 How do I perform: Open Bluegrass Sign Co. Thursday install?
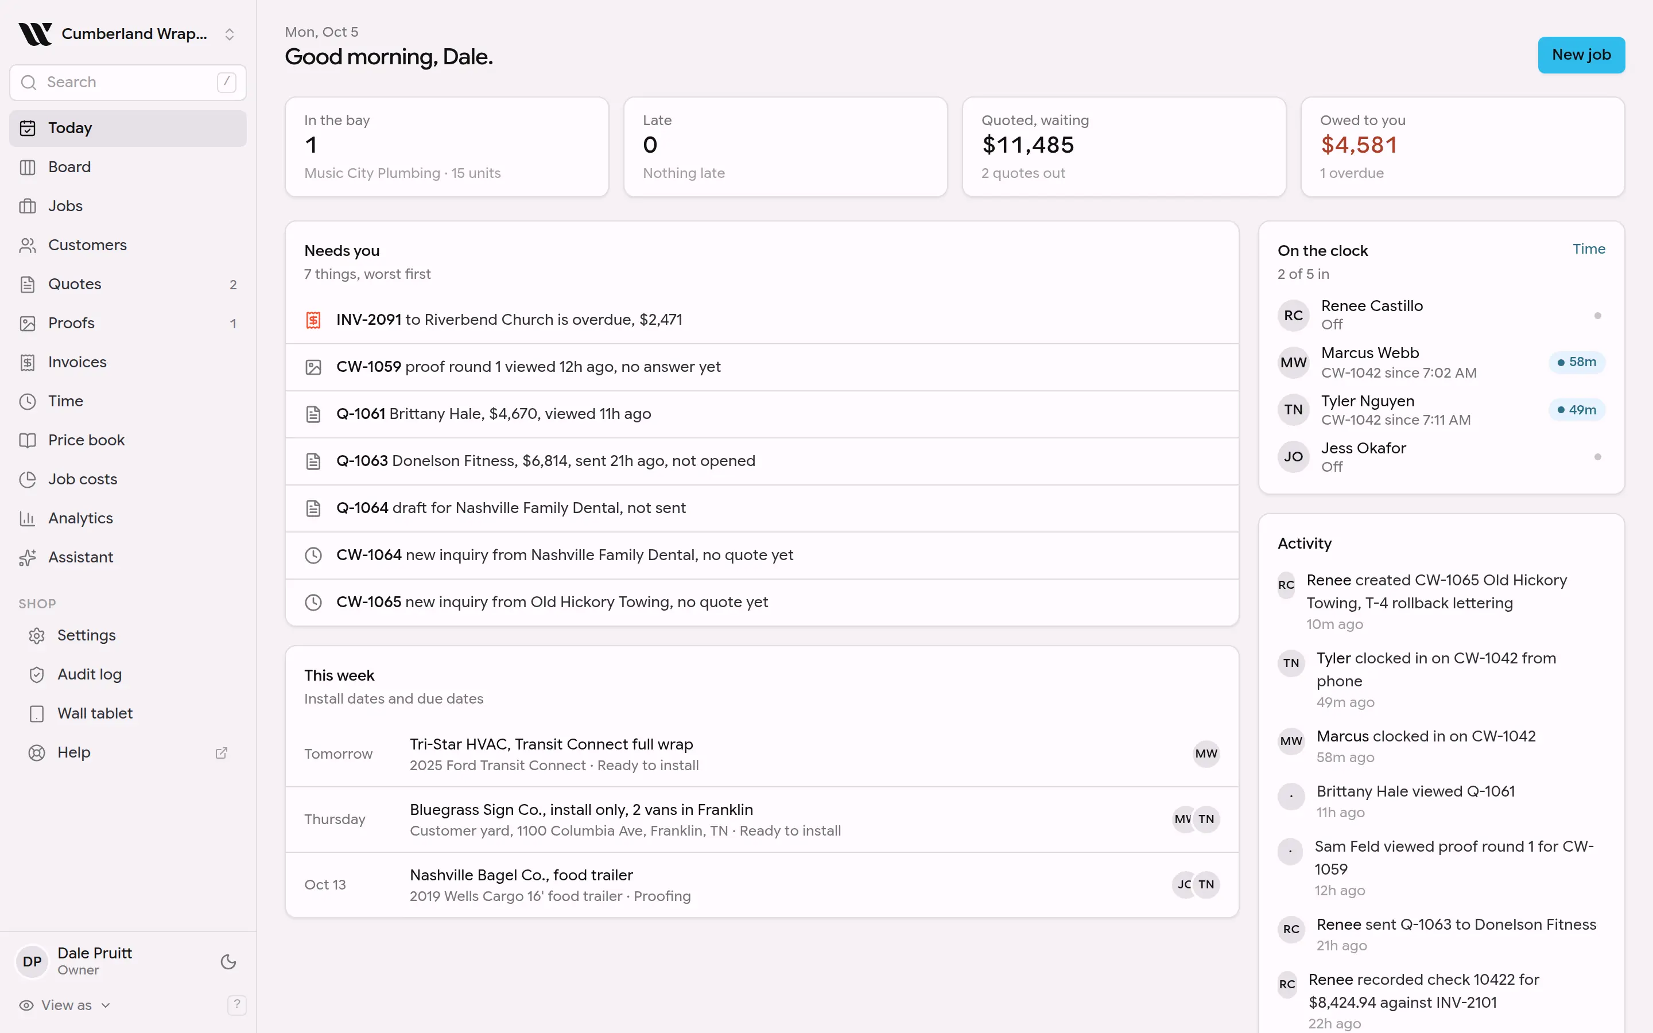[762, 819]
